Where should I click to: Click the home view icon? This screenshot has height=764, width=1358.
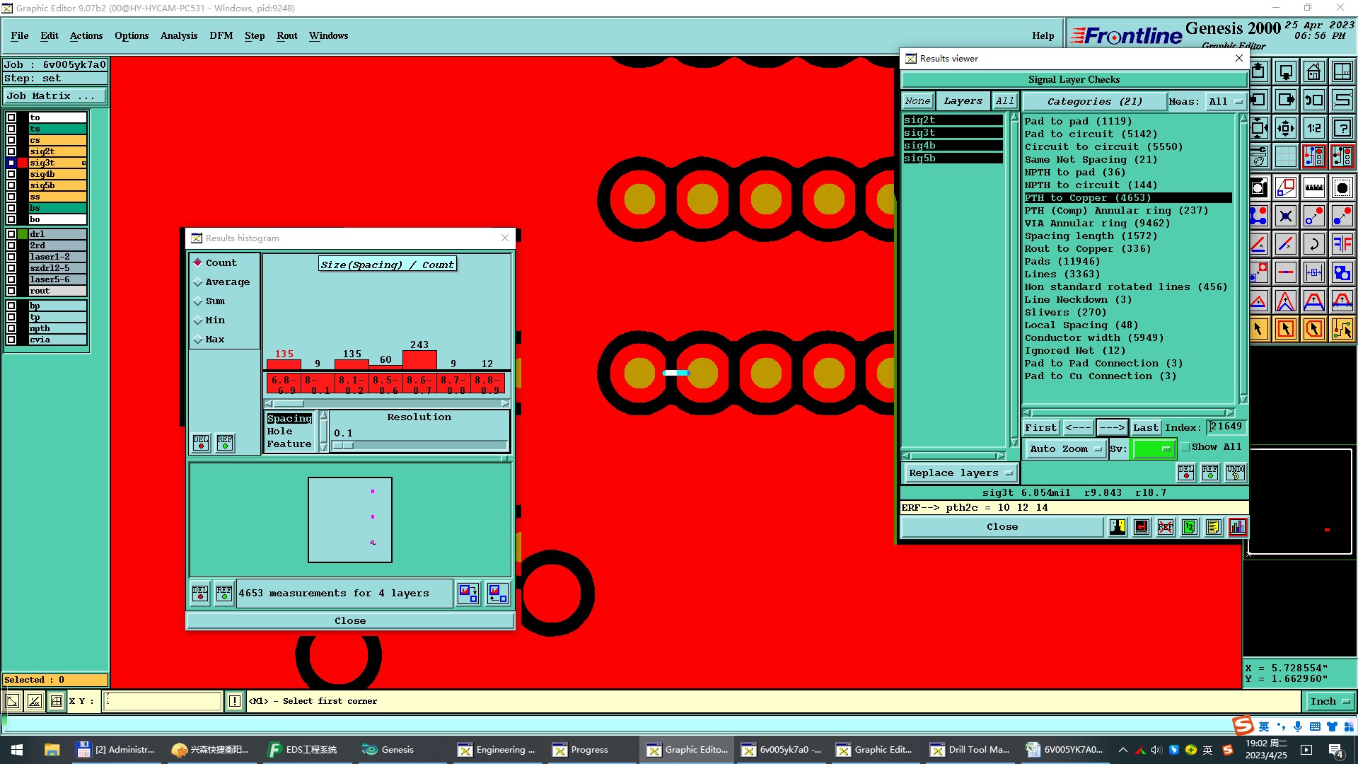coord(1313,72)
